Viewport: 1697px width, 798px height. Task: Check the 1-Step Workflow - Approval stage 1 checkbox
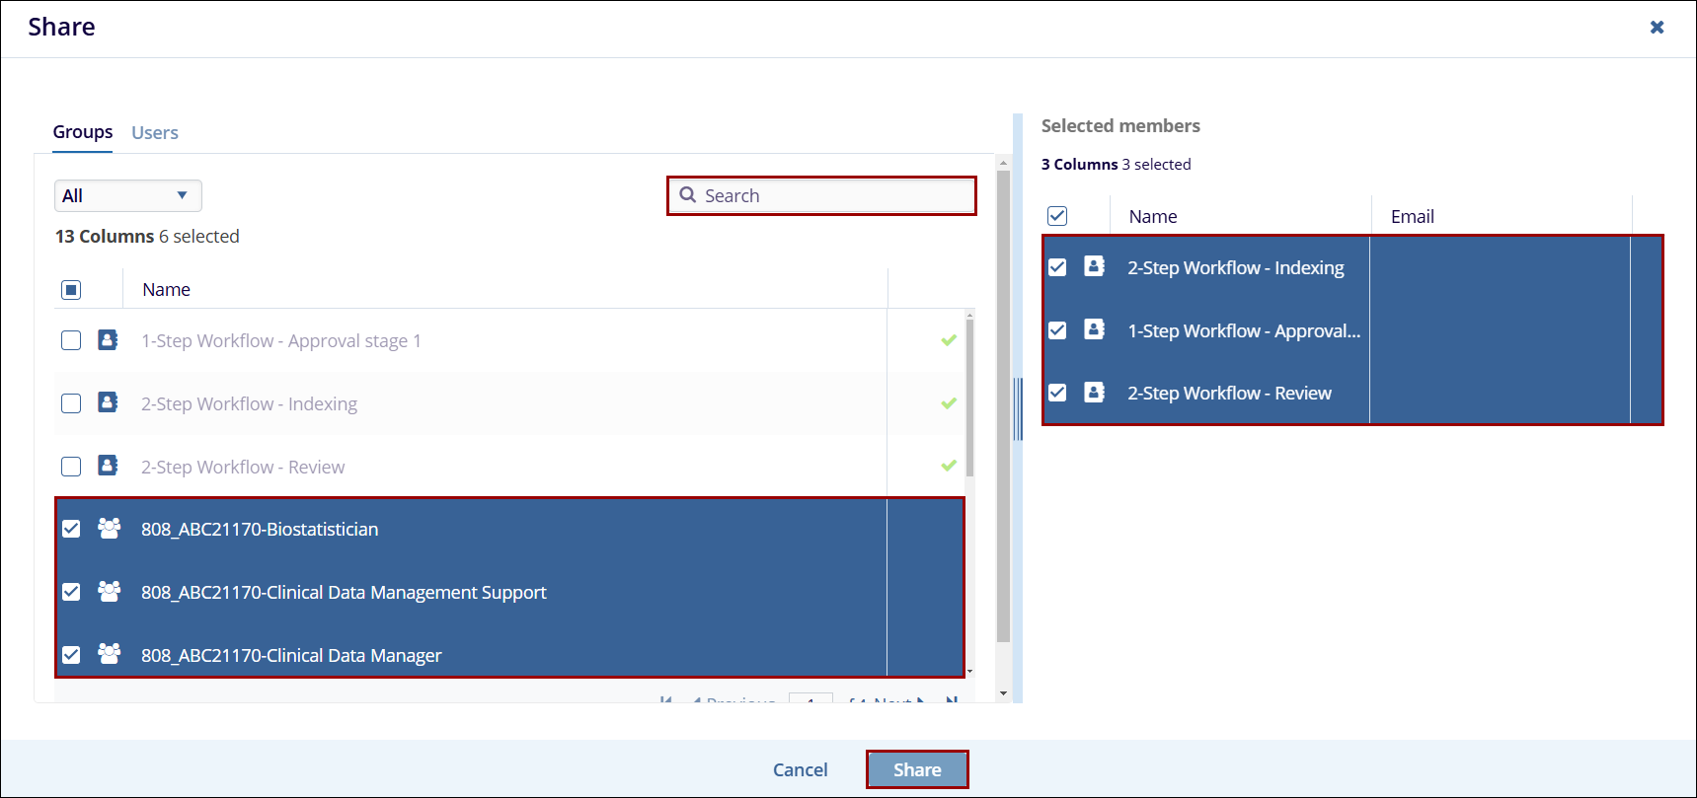(x=71, y=340)
